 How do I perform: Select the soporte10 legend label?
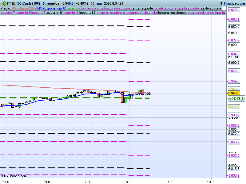point(54,13)
